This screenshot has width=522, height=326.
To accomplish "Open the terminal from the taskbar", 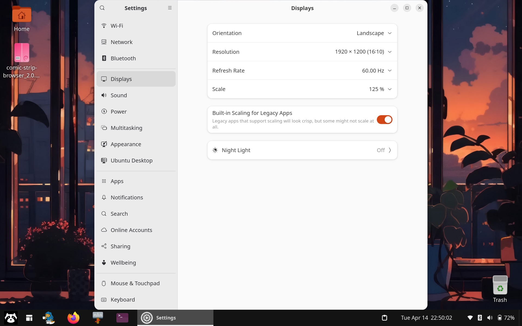I will pyautogui.click(x=122, y=318).
